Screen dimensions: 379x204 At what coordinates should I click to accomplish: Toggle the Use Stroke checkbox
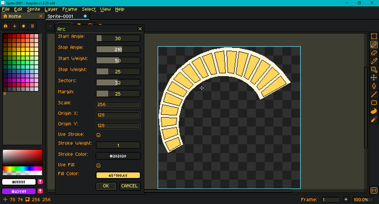tap(98, 135)
